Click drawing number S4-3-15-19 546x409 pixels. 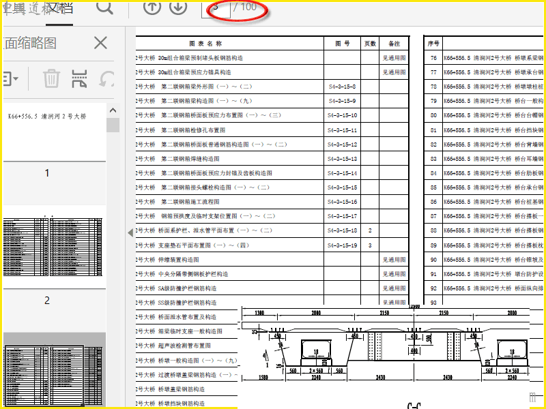(343, 245)
